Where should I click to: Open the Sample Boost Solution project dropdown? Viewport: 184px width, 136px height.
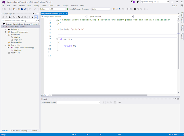coord(64,17)
